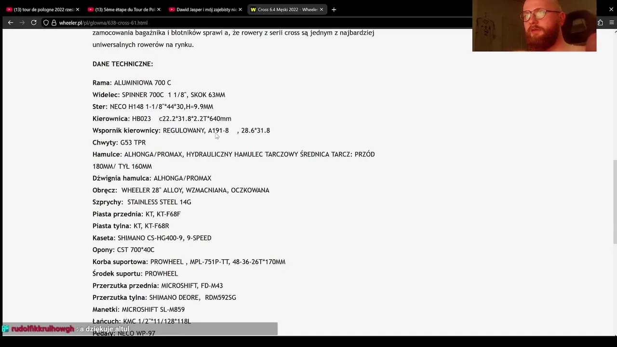Image resolution: width=617 pixels, height=347 pixels.
Task: Open the tracking protection shield icon
Action: coord(46,23)
